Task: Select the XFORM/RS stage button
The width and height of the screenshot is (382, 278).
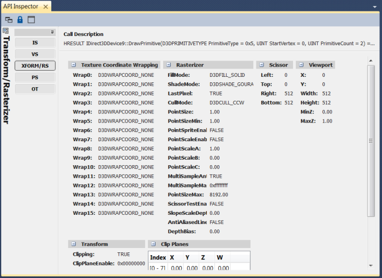Action: point(35,66)
